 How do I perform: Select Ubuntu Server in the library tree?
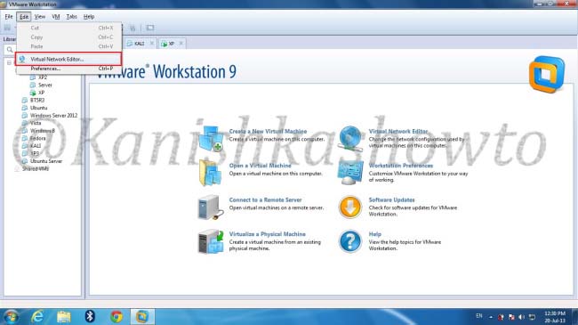point(46,161)
